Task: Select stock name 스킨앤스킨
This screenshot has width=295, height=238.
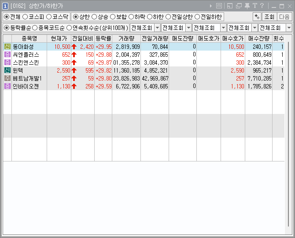Action: pyautogui.click(x=26, y=62)
